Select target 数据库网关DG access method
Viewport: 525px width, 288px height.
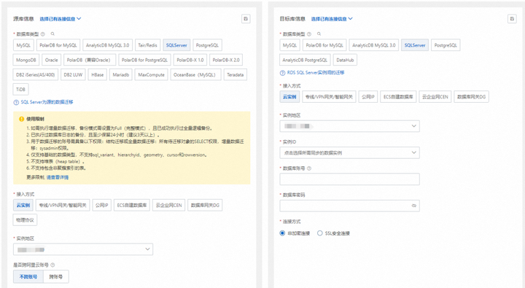point(472,97)
